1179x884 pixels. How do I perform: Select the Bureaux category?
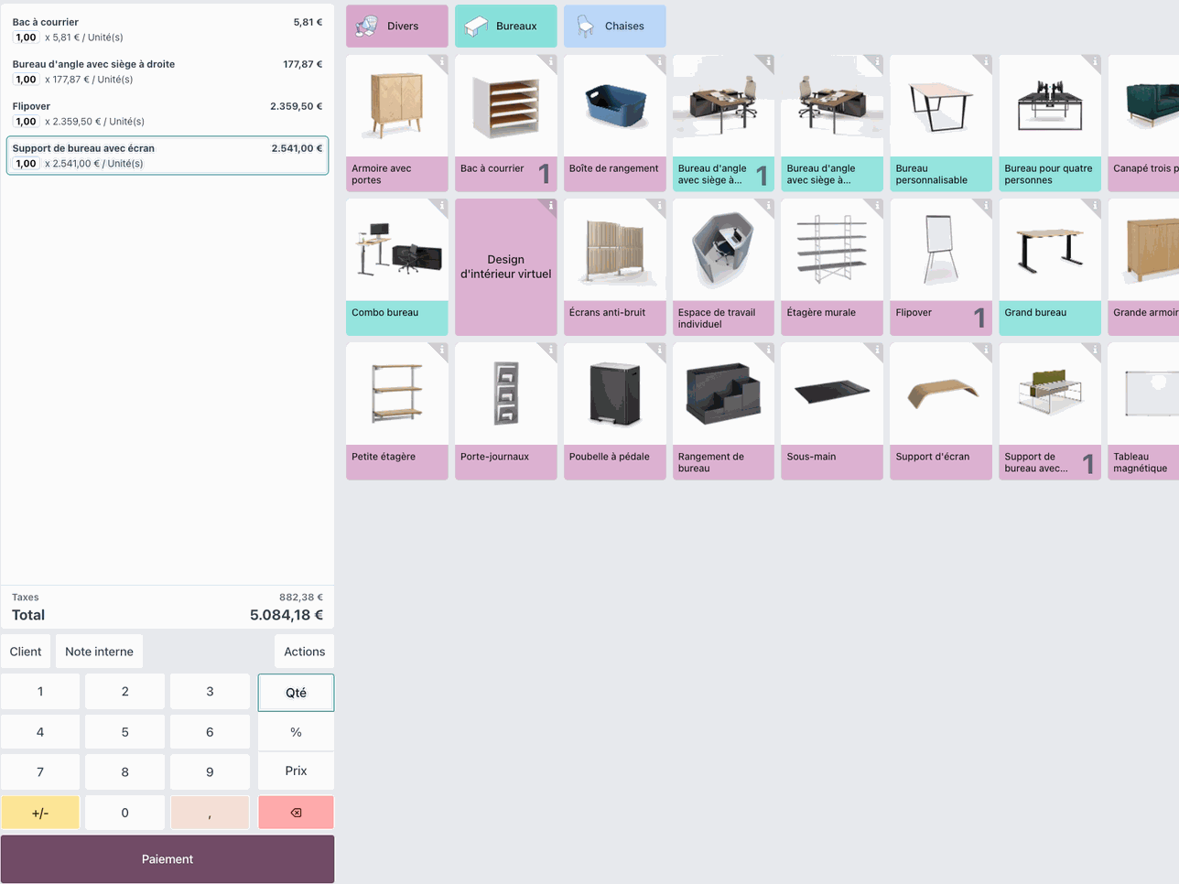point(505,26)
